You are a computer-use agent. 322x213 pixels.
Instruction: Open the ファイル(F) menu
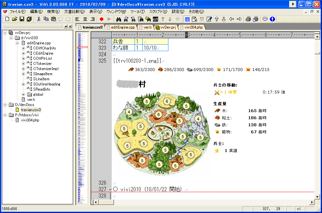(x=18, y=12)
